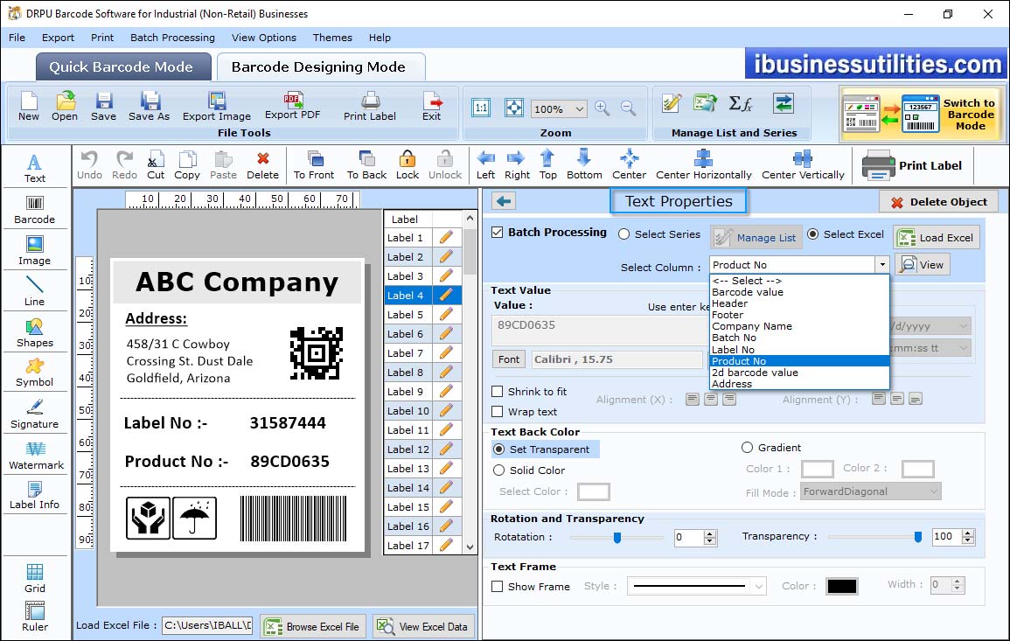The width and height of the screenshot is (1010, 641).
Task: Click the zoom out magnifier icon
Action: (628, 108)
